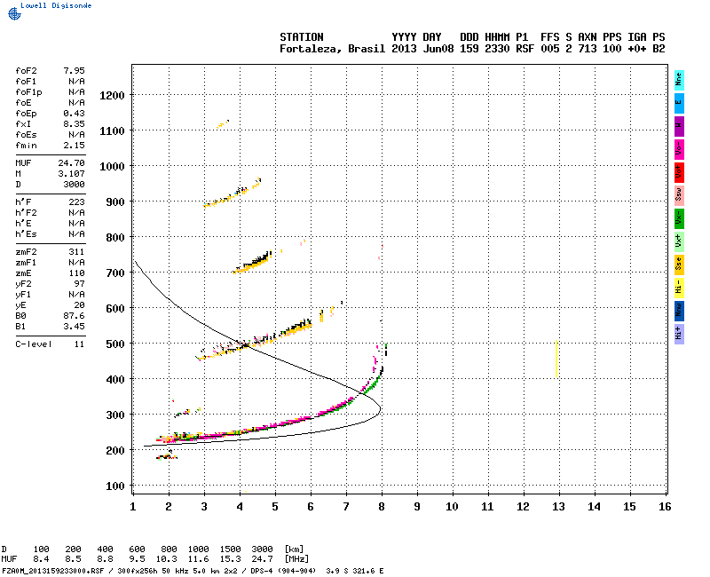Click the MUF value 24.70
The width and height of the screenshot is (710, 577).
point(71,163)
